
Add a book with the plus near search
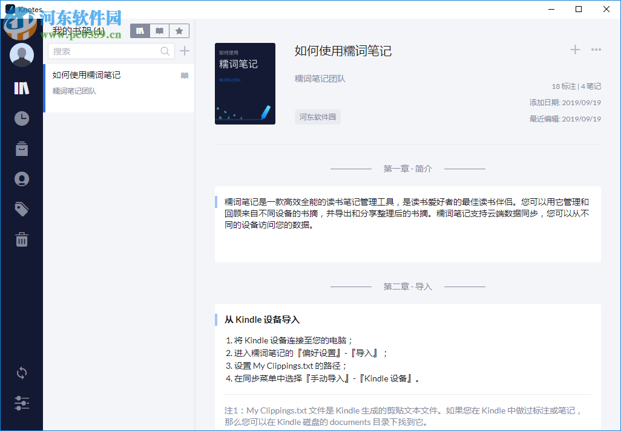pos(185,51)
